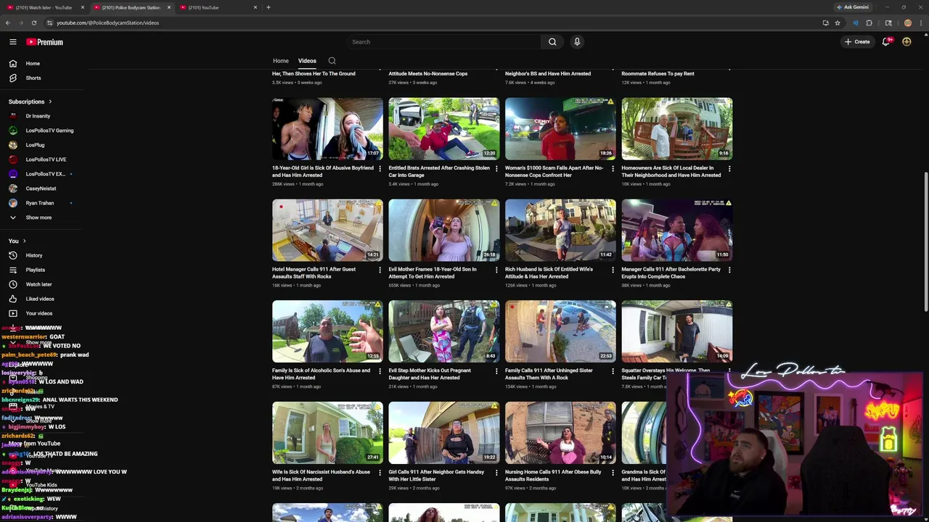The width and height of the screenshot is (929, 522).
Task: Open browser extensions puzzle icon
Action: pyautogui.click(x=869, y=22)
